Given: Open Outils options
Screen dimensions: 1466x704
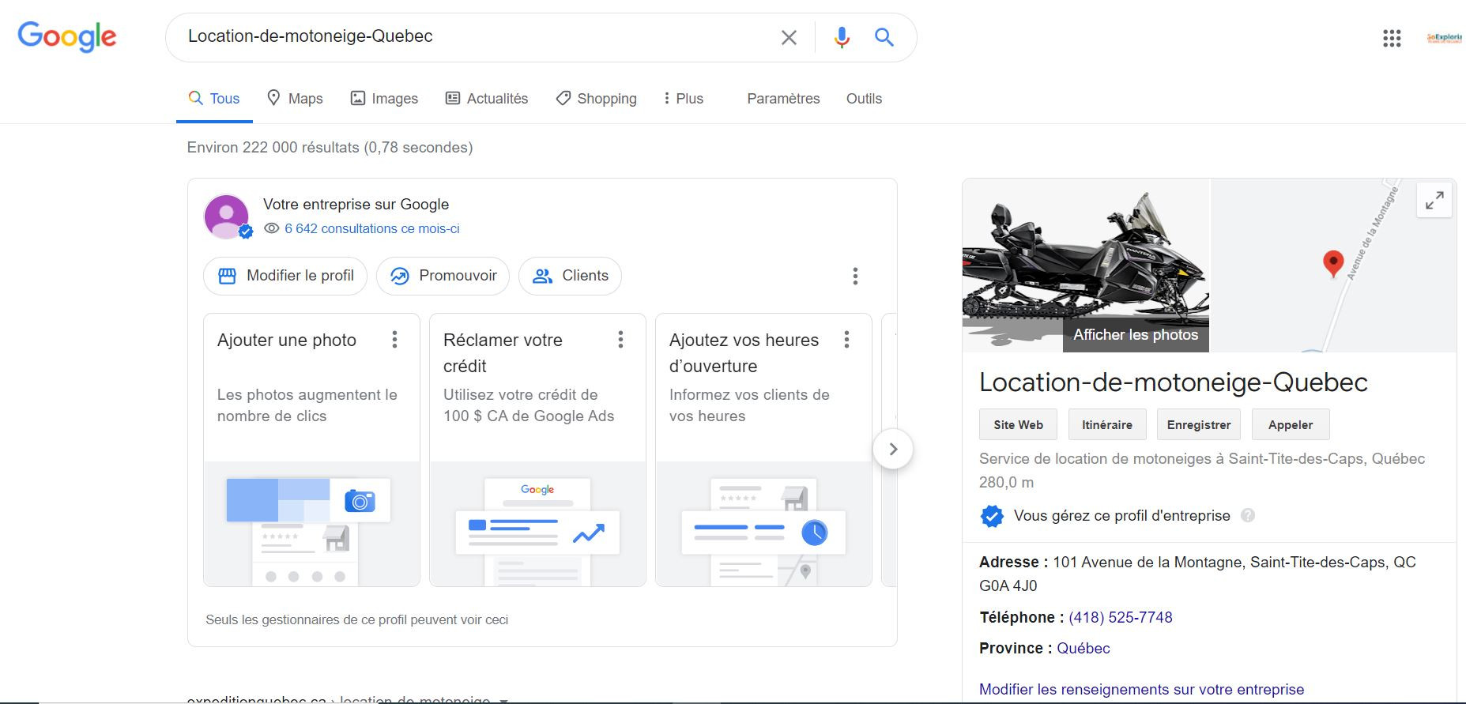Looking at the screenshot, I should (864, 99).
